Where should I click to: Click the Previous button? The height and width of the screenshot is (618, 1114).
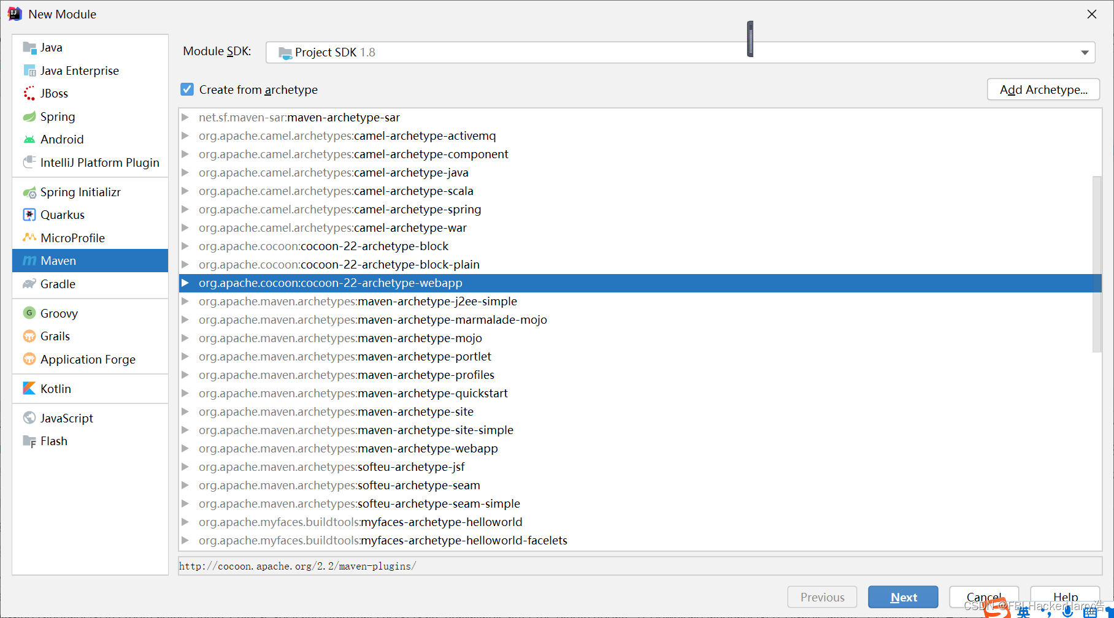[822, 597]
